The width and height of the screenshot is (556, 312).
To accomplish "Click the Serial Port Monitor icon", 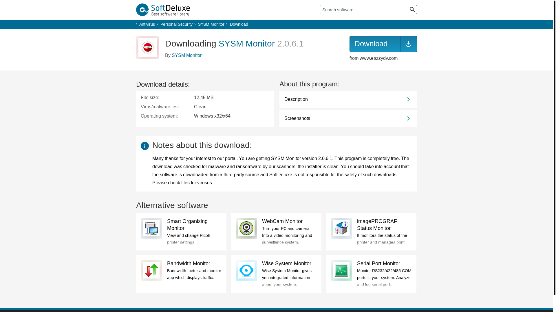I will tap(341, 270).
